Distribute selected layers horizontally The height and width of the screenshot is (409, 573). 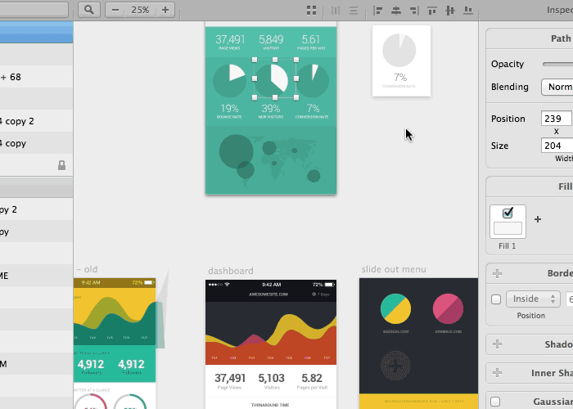point(335,10)
